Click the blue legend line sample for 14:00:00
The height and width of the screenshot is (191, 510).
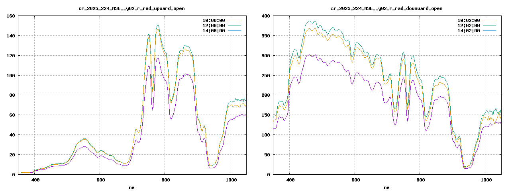point(234,31)
